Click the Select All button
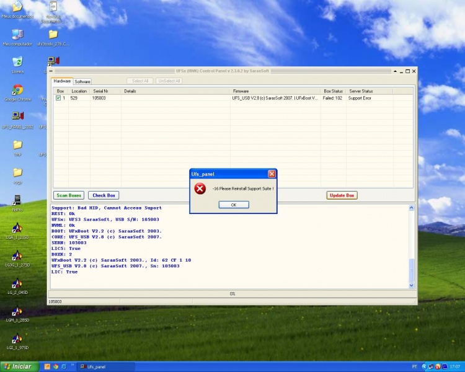Screen dimensions: 465x372 [x=140, y=81]
